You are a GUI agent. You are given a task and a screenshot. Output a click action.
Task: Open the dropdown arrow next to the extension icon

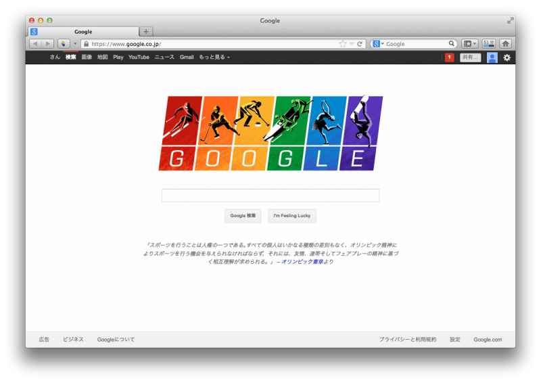(75, 44)
